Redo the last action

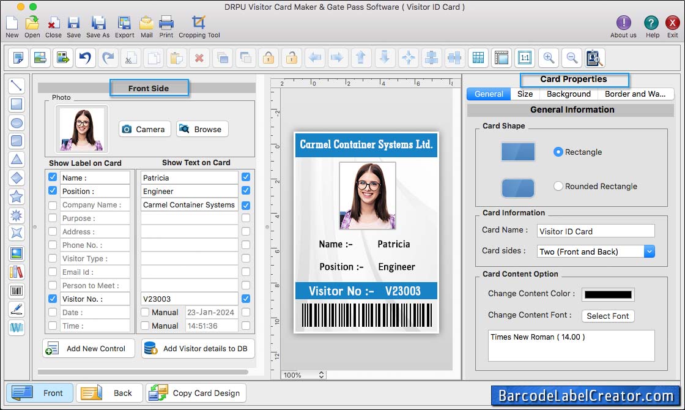[x=108, y=58]
